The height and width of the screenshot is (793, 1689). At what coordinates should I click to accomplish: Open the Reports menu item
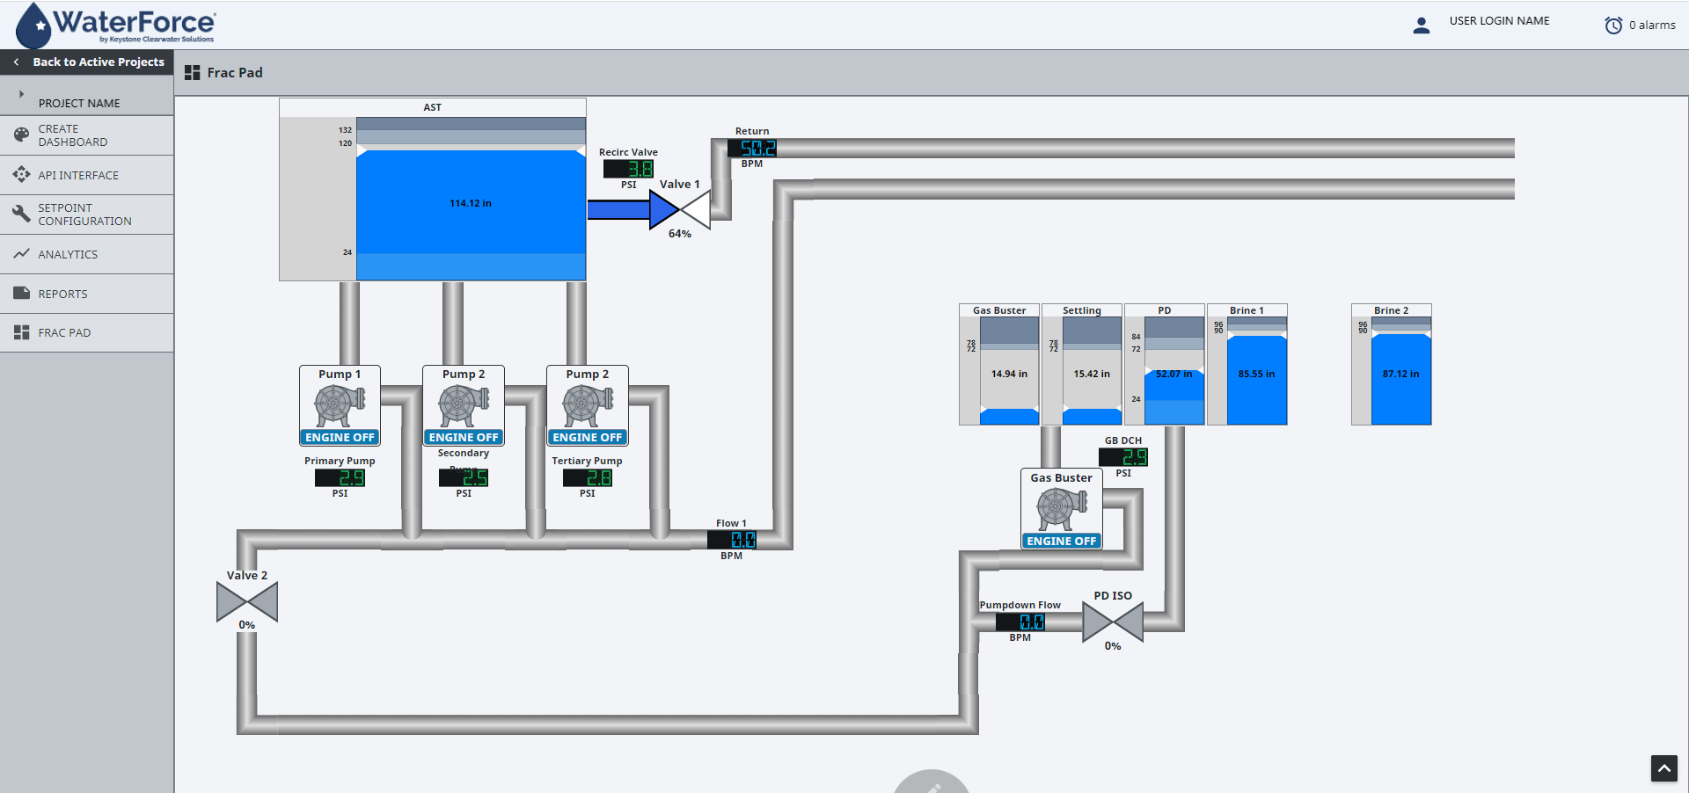pos(86,294)
